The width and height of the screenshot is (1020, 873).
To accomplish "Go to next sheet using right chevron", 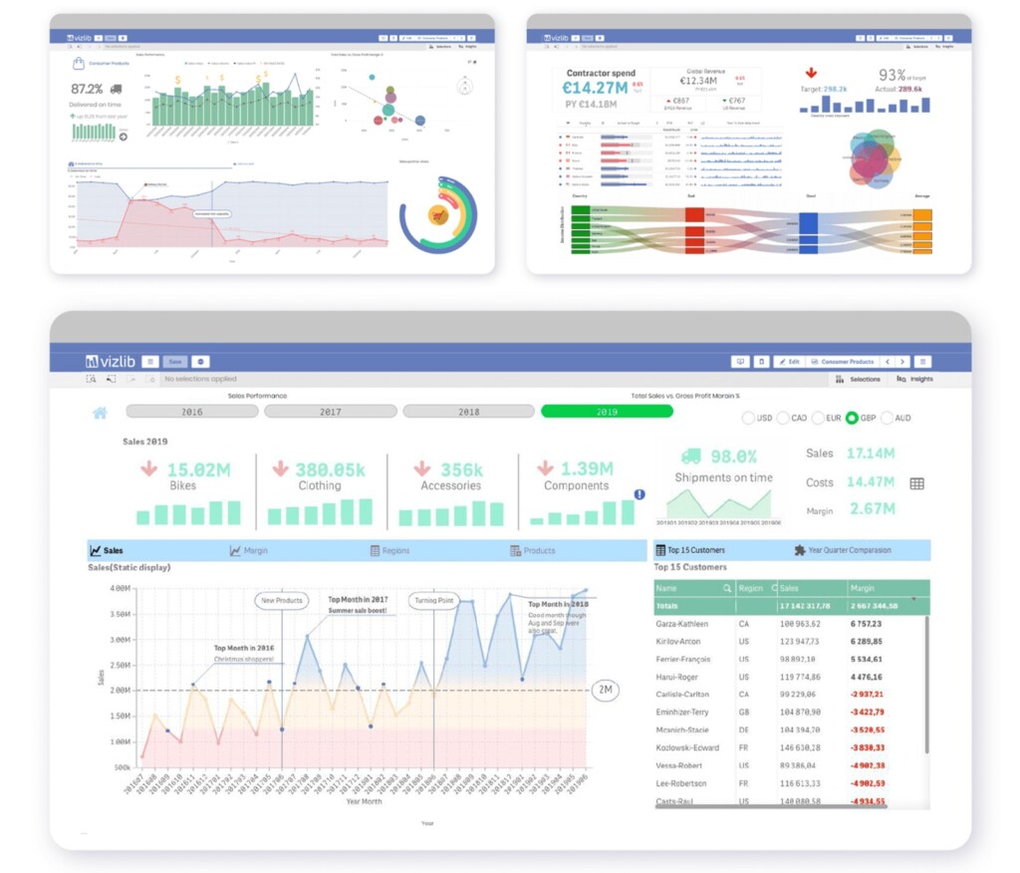I will pos(901,362).
